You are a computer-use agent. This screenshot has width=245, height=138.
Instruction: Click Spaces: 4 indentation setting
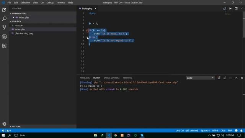205,130
